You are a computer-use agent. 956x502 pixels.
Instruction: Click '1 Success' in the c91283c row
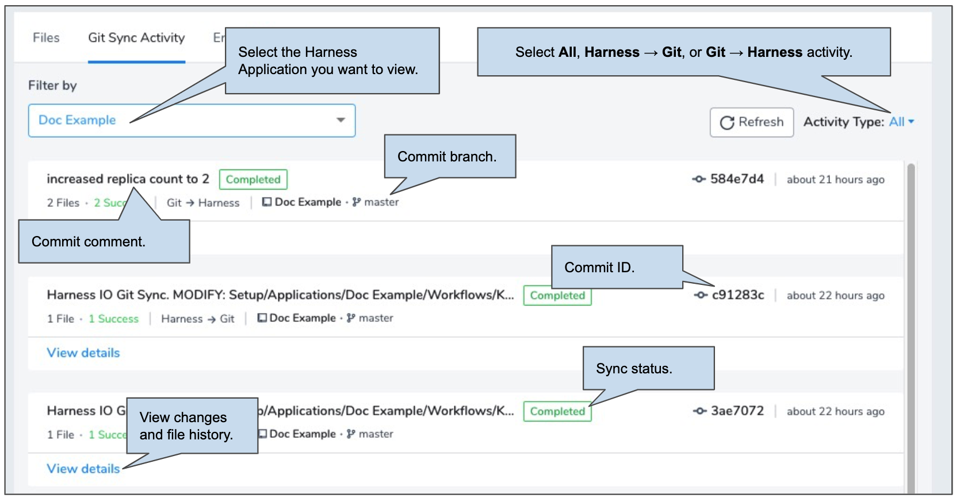point(113,319)
